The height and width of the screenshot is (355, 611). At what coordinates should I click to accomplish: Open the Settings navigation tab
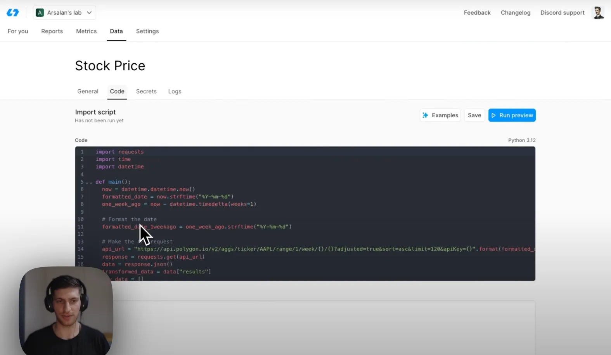(147, 31)
